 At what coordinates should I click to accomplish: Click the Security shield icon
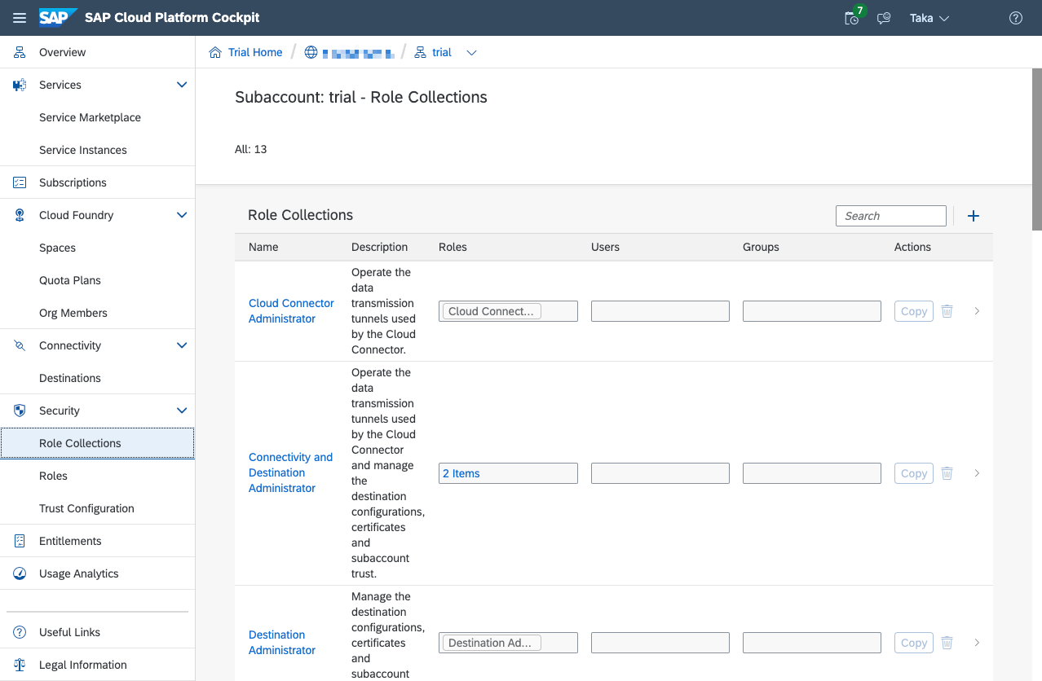point(20,411)
